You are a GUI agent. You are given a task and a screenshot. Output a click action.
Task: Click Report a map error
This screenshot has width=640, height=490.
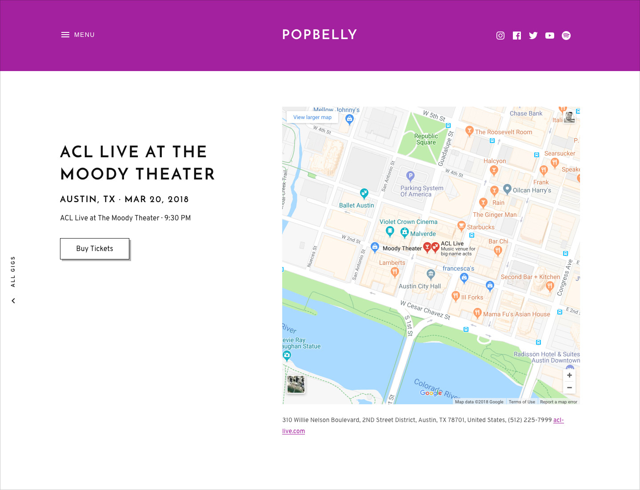tap(559, 402)
